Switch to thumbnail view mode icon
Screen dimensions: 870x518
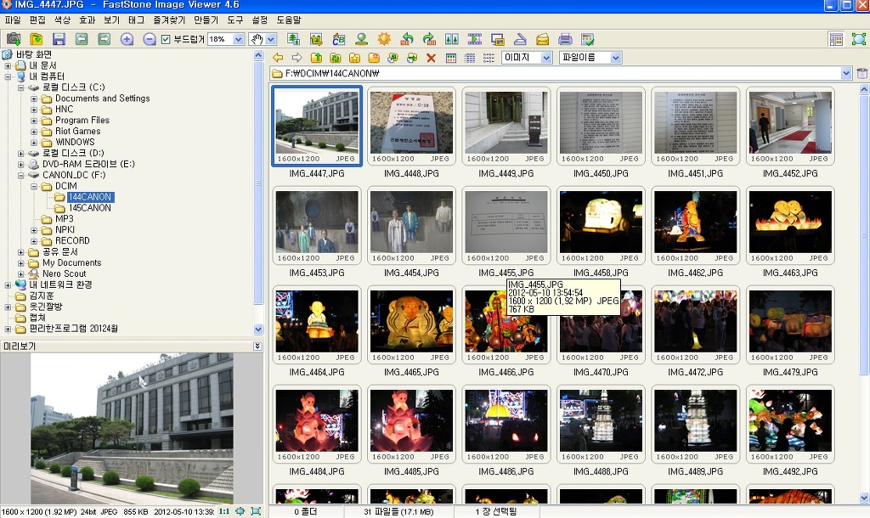click(450, 58)
